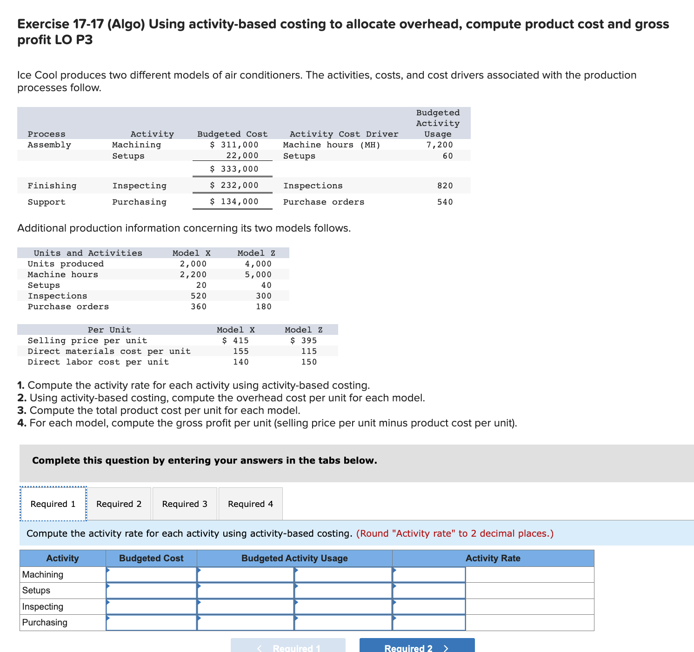Switch to the Required 2 tab
694x652 pixels.
pos(119,504)
